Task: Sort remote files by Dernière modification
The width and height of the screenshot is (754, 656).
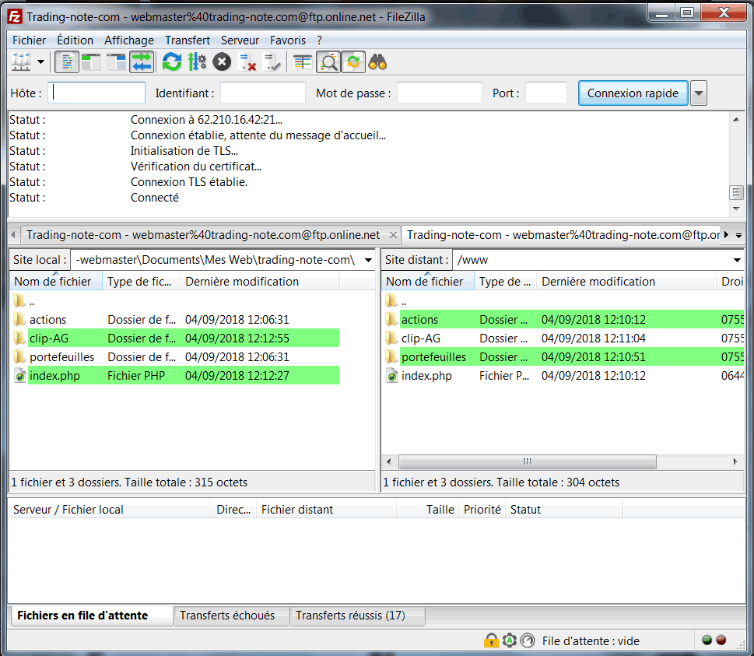Action: coord(626,282)
